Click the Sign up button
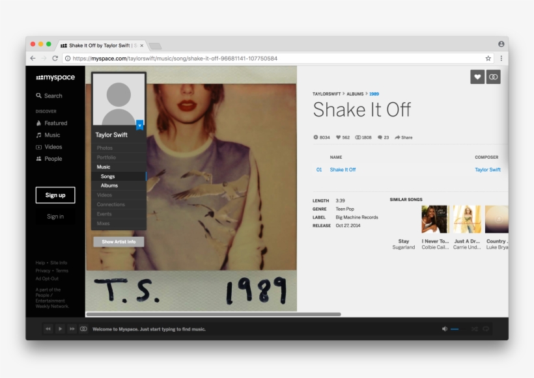Screen dimensions: 534x378 pyautogui.click(x=55, y=195)
